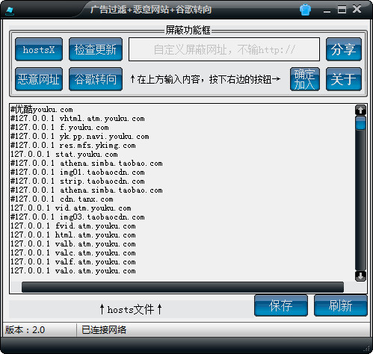Click the blue shirt skin icon
Viewport: 373px width, 354px height.
305,10
